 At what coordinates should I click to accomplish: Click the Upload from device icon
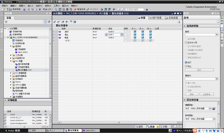click(63, 9)
